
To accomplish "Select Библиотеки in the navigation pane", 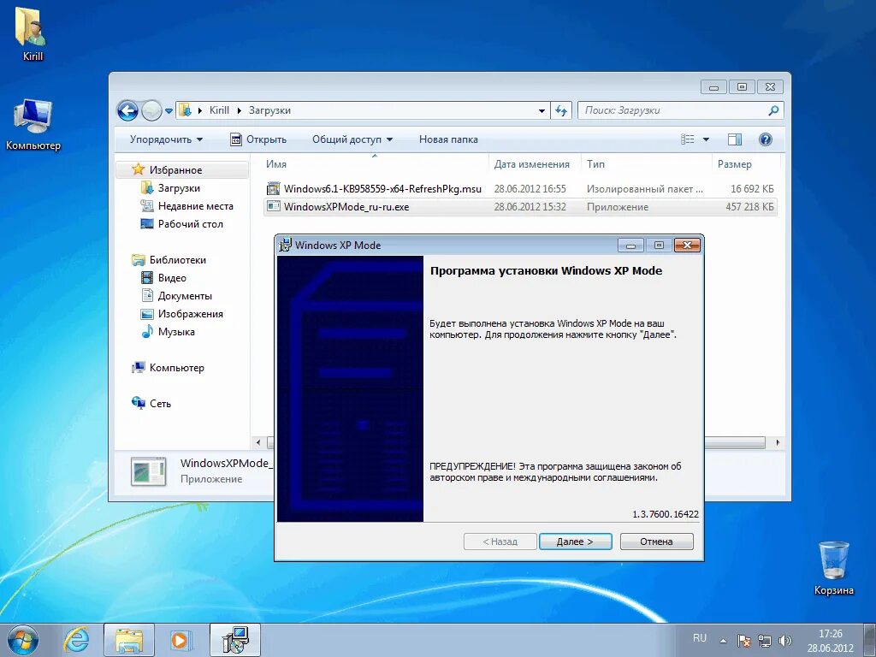I will [177, 260].
